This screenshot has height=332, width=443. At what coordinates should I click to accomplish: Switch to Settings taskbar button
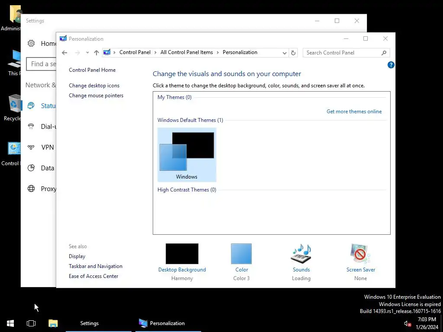click(99, 323)
